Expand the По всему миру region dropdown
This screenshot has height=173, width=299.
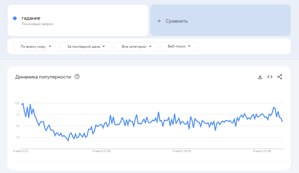(35, 46)
